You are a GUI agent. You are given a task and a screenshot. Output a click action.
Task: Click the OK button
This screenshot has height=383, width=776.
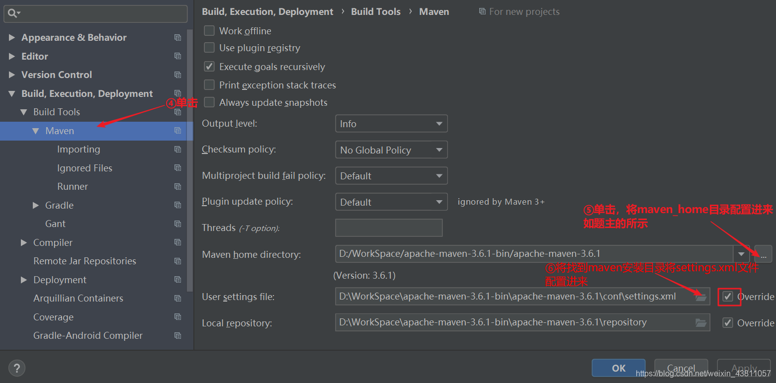(618, 368)
